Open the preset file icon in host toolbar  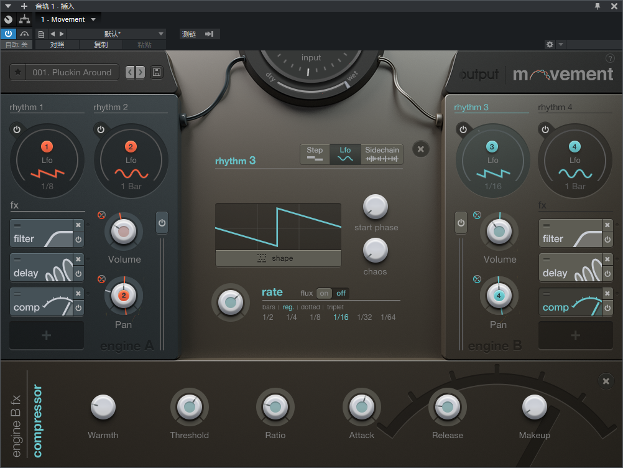[x=41, y=34]
